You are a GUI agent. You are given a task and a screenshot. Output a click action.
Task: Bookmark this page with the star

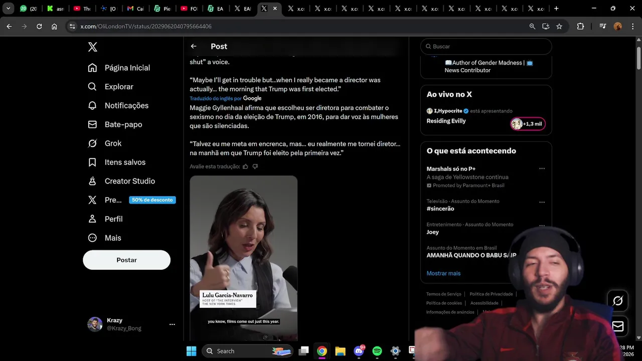coord(559,27)
